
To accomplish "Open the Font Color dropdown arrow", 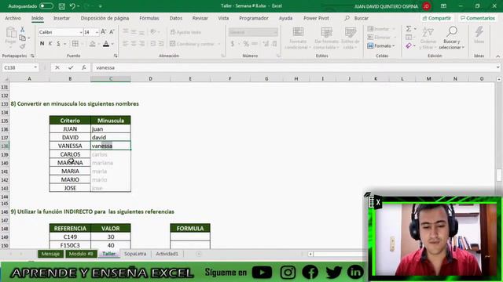I will (112, 44).
